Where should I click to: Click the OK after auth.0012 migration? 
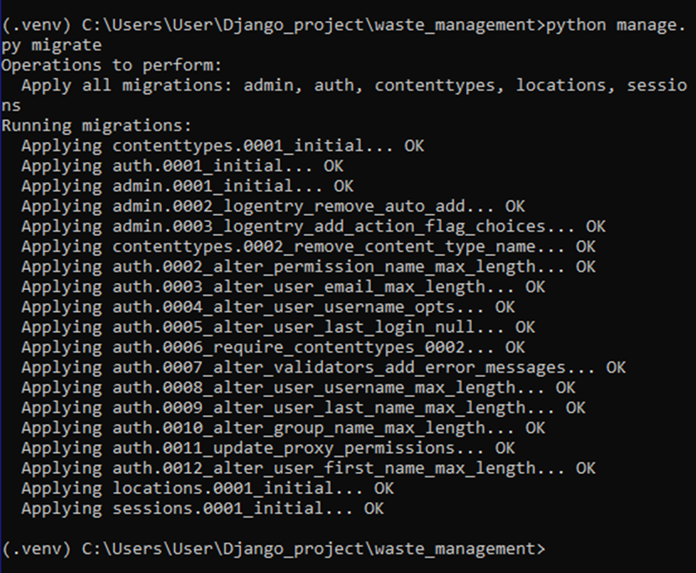pyautogui.click(x=585, y=468)
